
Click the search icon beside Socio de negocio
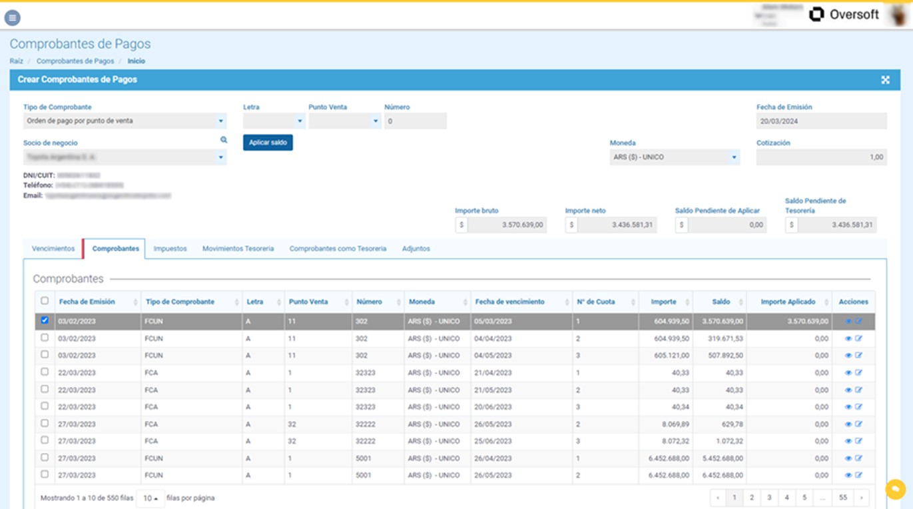224,140
